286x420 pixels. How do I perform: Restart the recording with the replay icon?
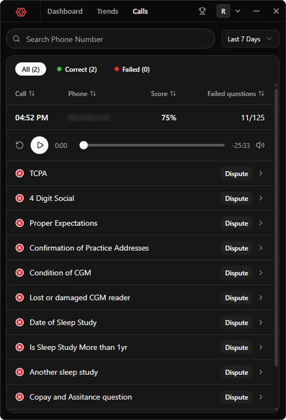pyautogui.click(x=19, y=146)
